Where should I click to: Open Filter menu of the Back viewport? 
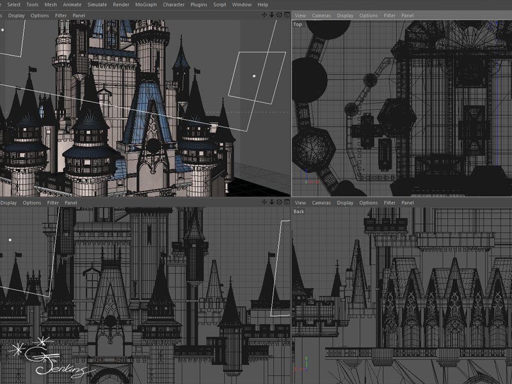point(390,202)
